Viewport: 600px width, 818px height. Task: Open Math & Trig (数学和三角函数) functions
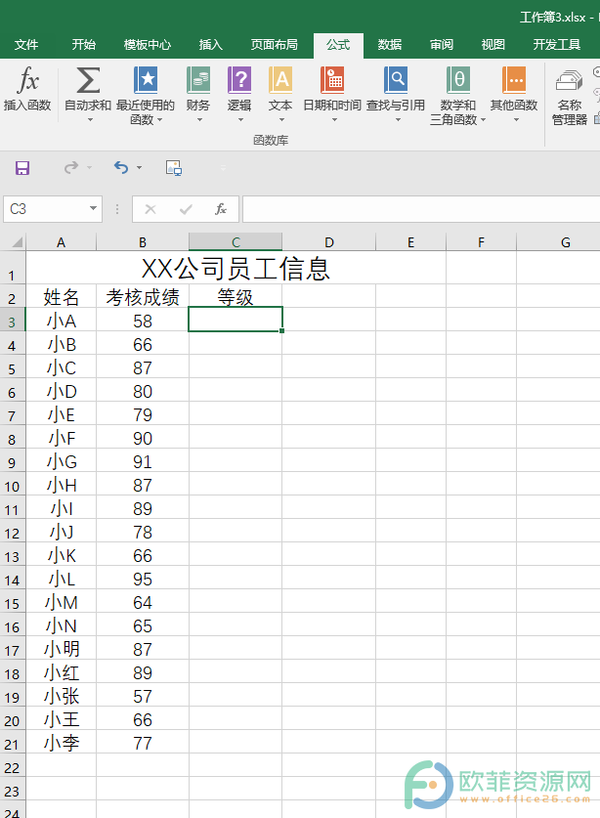pyautogui.click(x=457, y=96)
